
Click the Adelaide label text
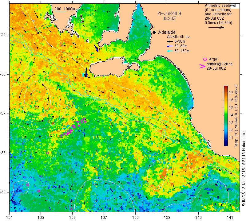click(167, 32)
